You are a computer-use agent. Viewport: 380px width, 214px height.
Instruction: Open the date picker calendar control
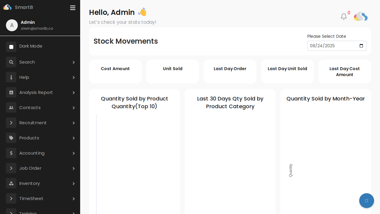[x=361, y=46]
